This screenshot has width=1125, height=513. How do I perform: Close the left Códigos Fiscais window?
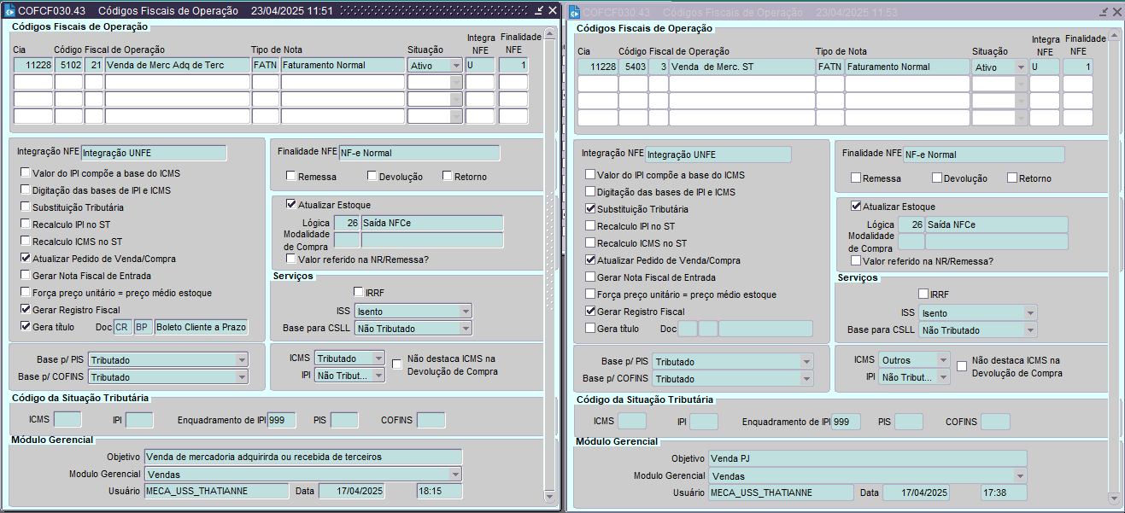tap(552, 11)
